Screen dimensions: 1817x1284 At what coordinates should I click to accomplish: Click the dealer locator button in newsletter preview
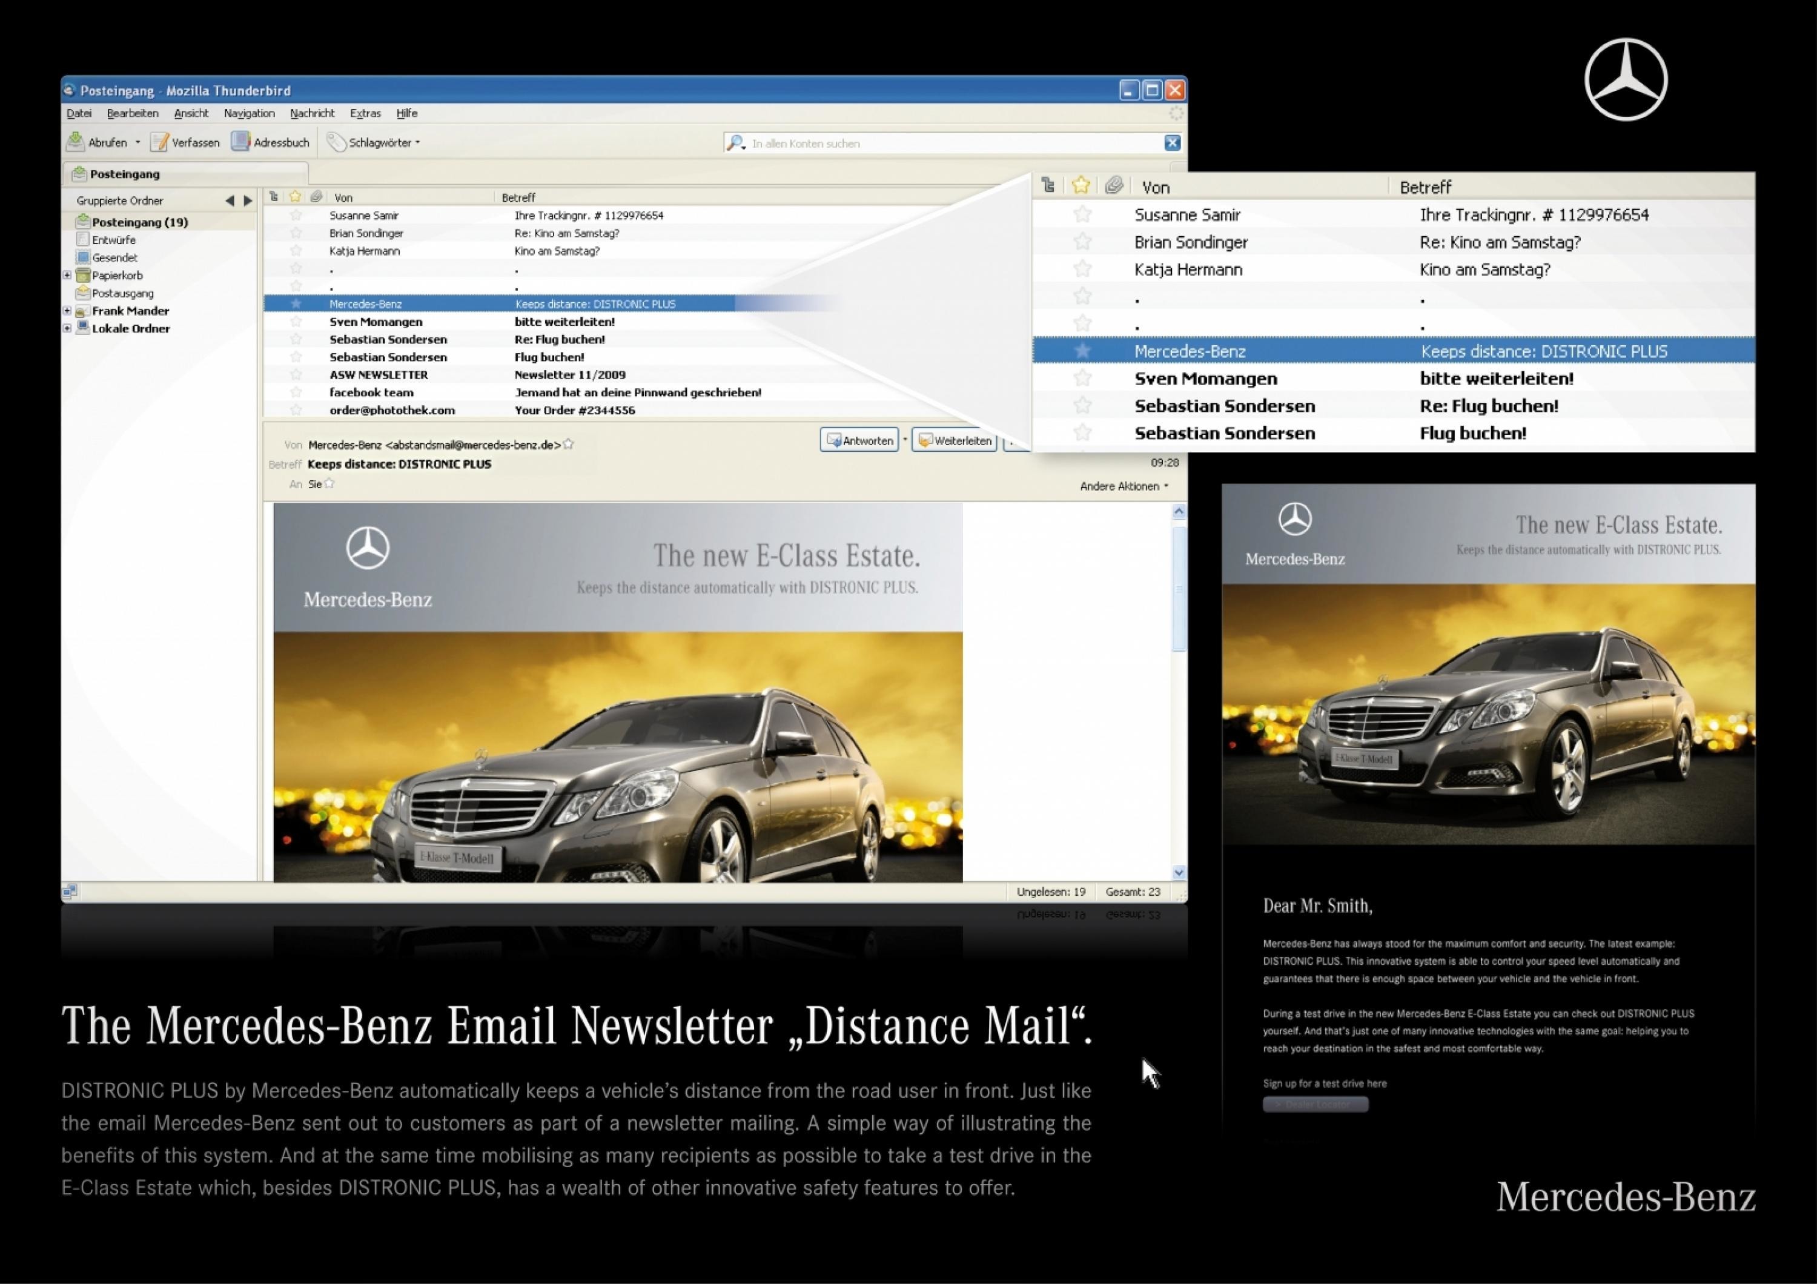[x=1316, y=1104]
